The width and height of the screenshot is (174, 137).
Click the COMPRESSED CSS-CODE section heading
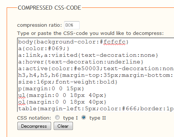coord(49,8)
